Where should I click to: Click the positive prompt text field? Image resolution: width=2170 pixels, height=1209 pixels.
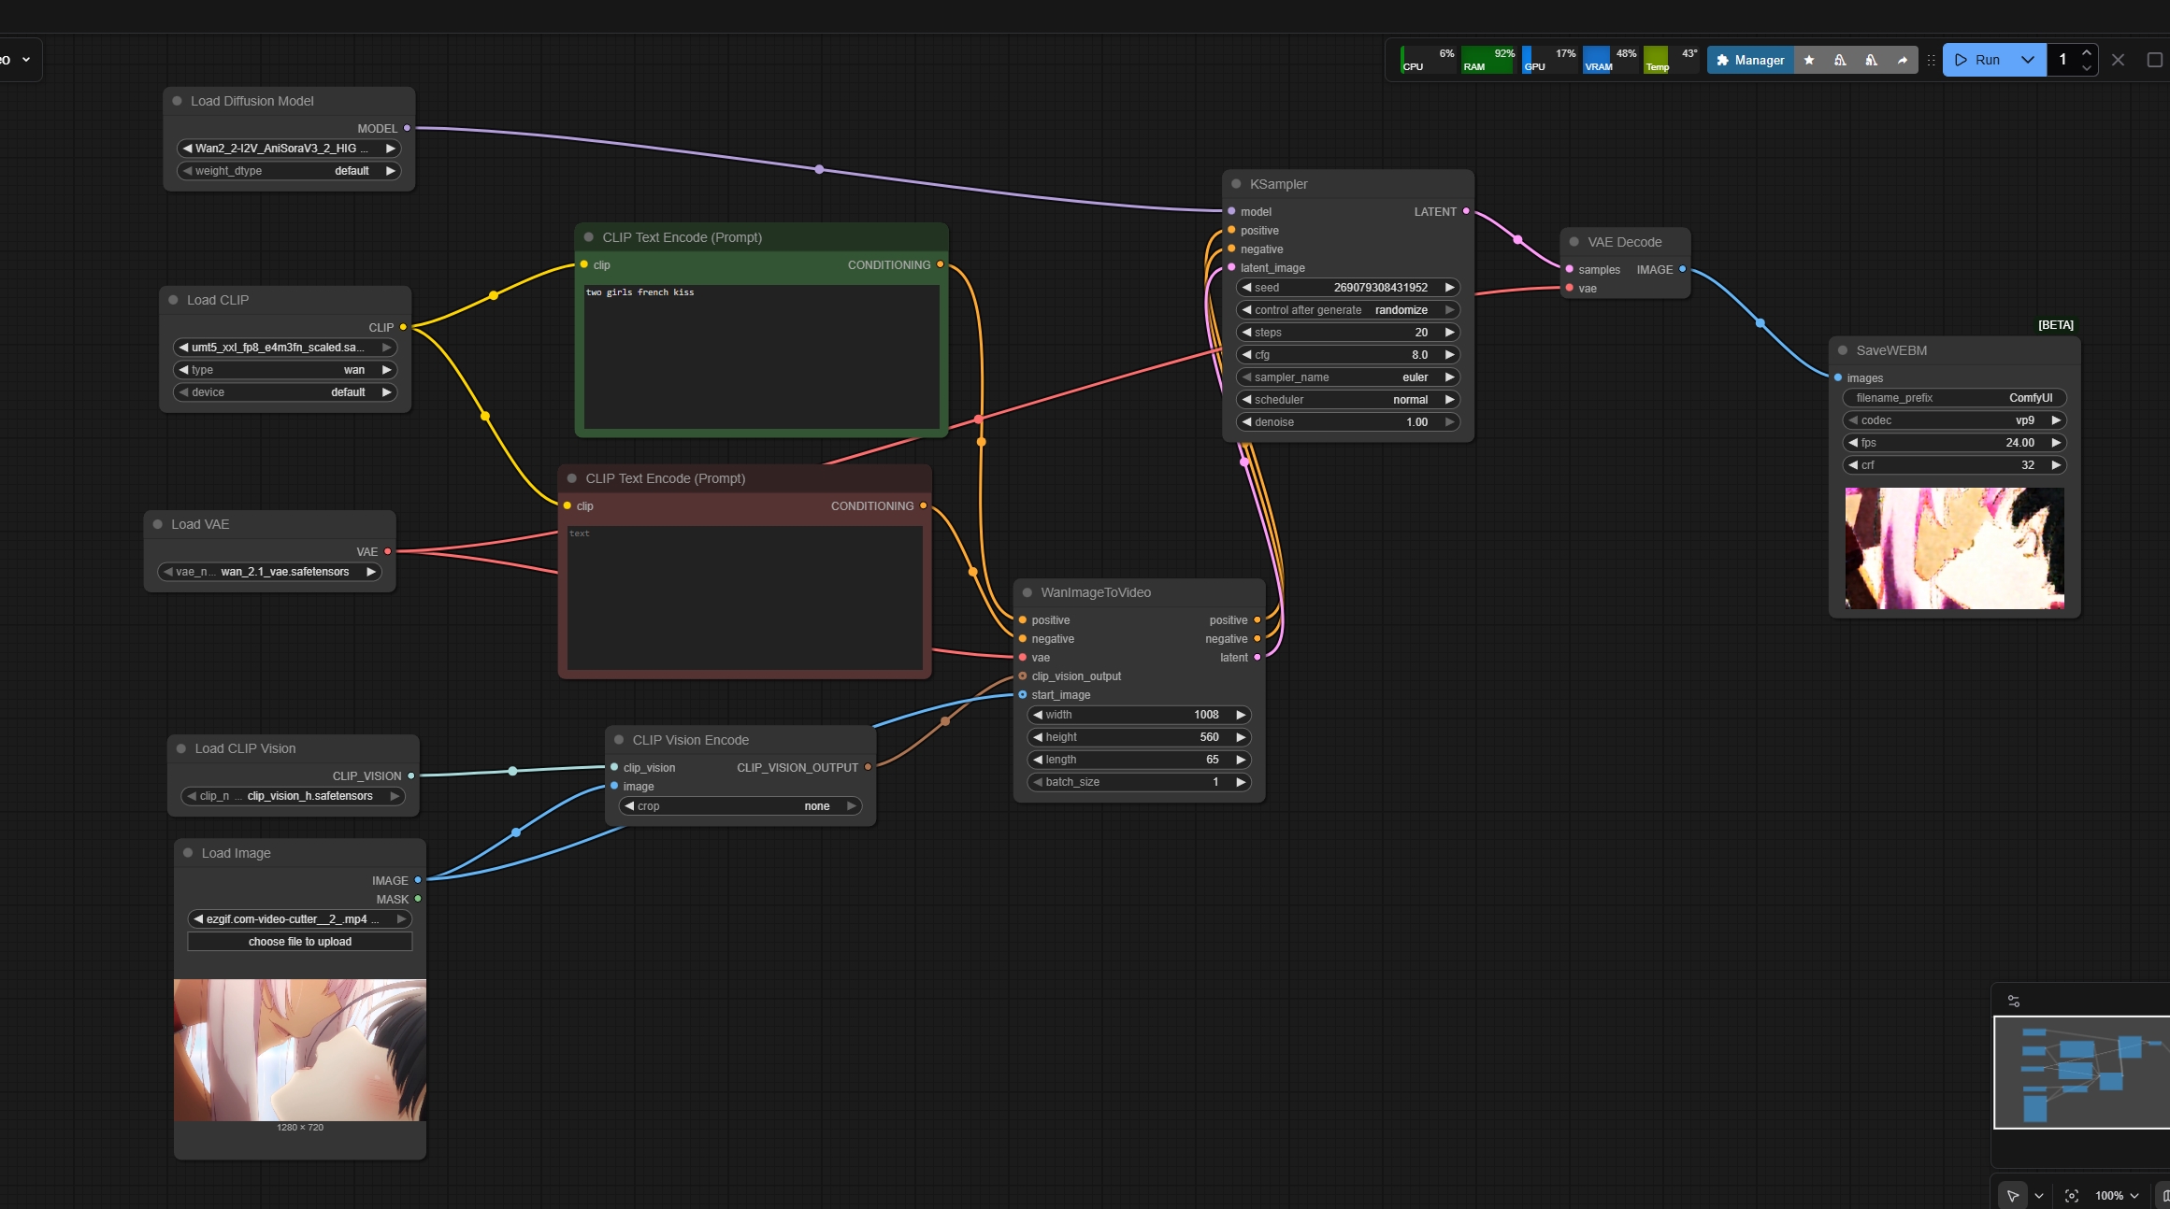[x=761, y=356]
